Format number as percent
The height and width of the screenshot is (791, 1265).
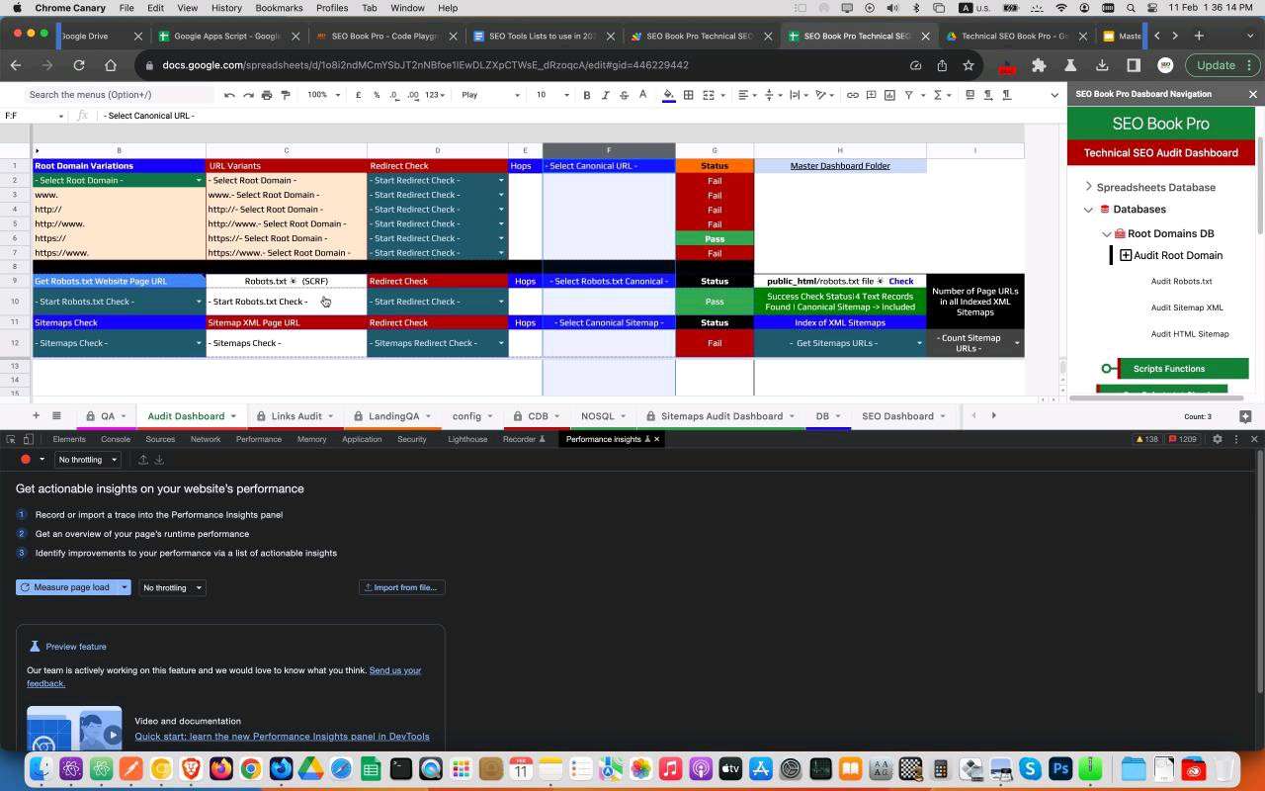point(377,95)
